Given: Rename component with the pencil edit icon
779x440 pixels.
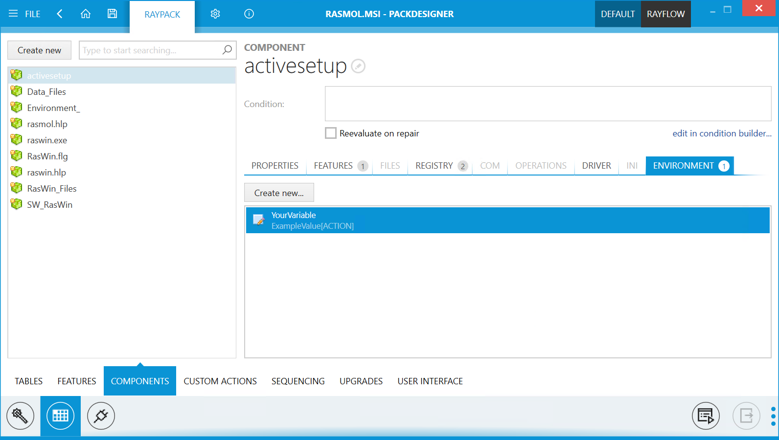Looking at the screenshot, I should (358, 66).
